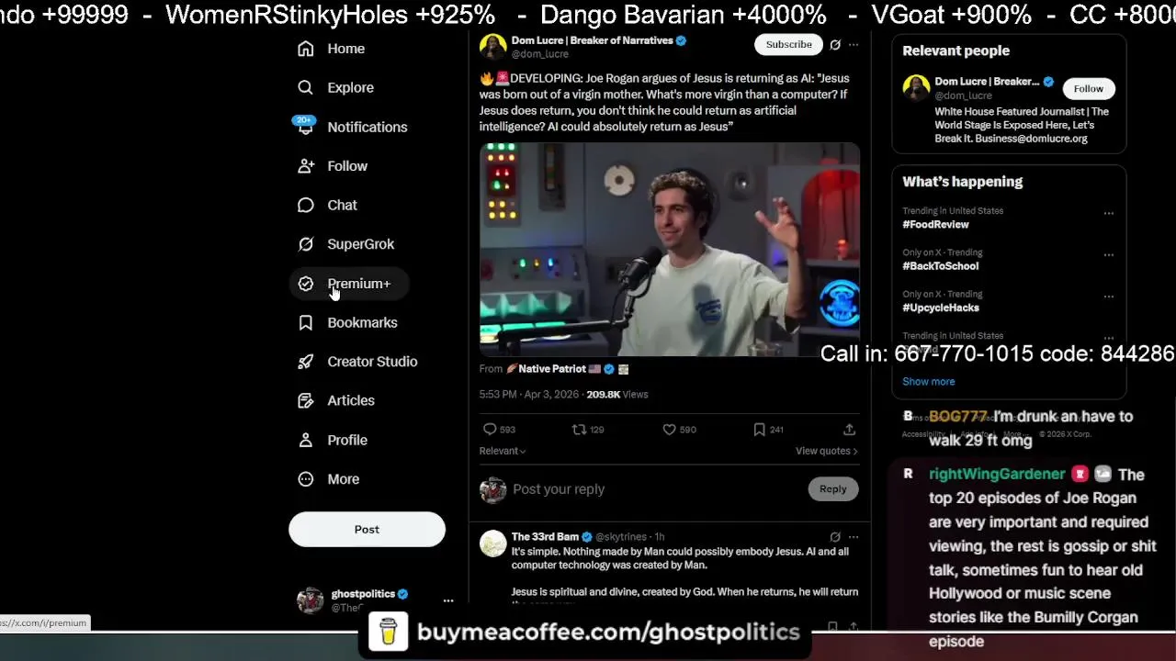Play the Joe Rogan AI video thumbnail
1176x661 pixels.
(x=670, y=250)
